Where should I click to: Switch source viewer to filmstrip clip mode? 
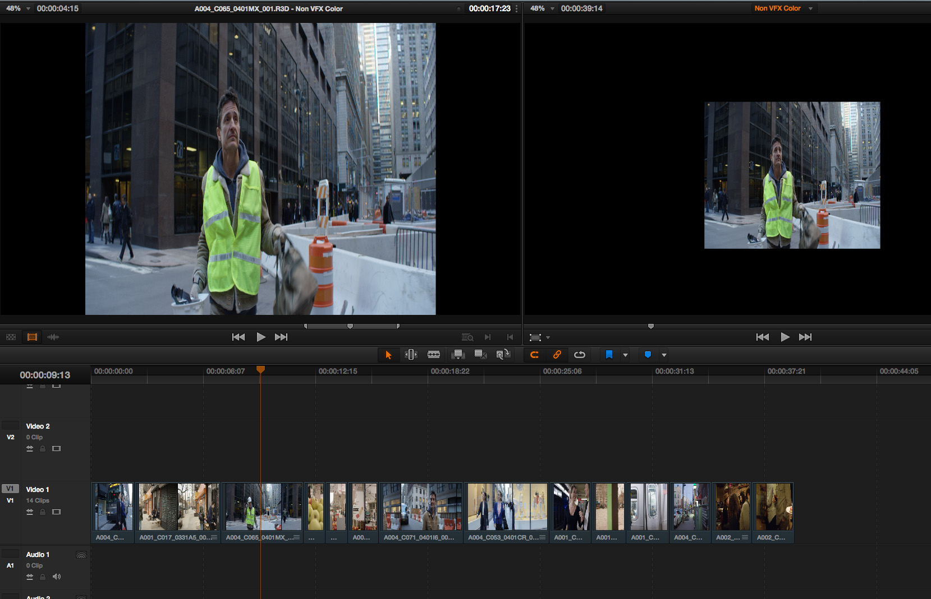click(32, 337)
